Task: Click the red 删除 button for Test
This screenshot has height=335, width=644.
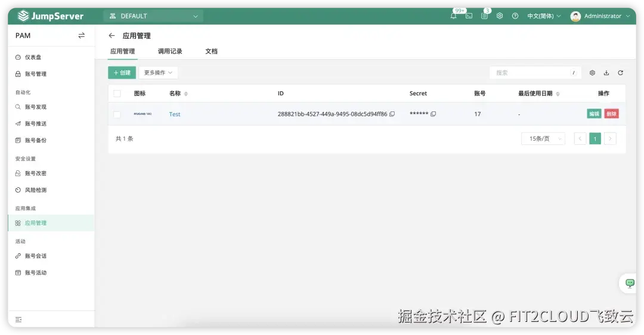Action: click(x=612, y=114)
